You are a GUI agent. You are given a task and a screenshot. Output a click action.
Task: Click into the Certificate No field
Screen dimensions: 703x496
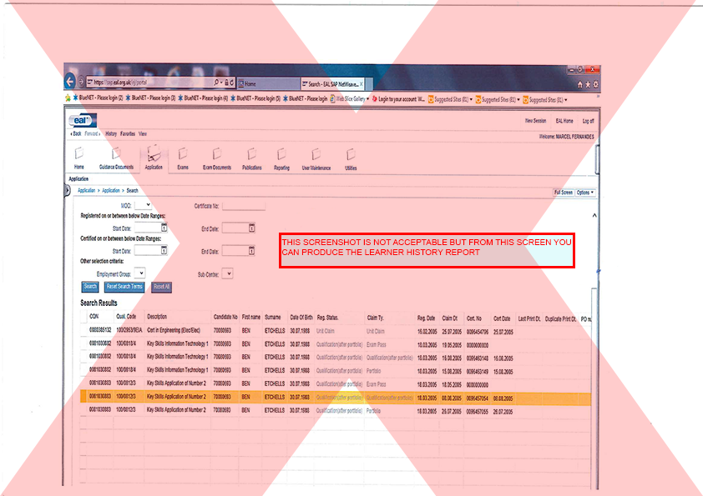coord(244,206)
